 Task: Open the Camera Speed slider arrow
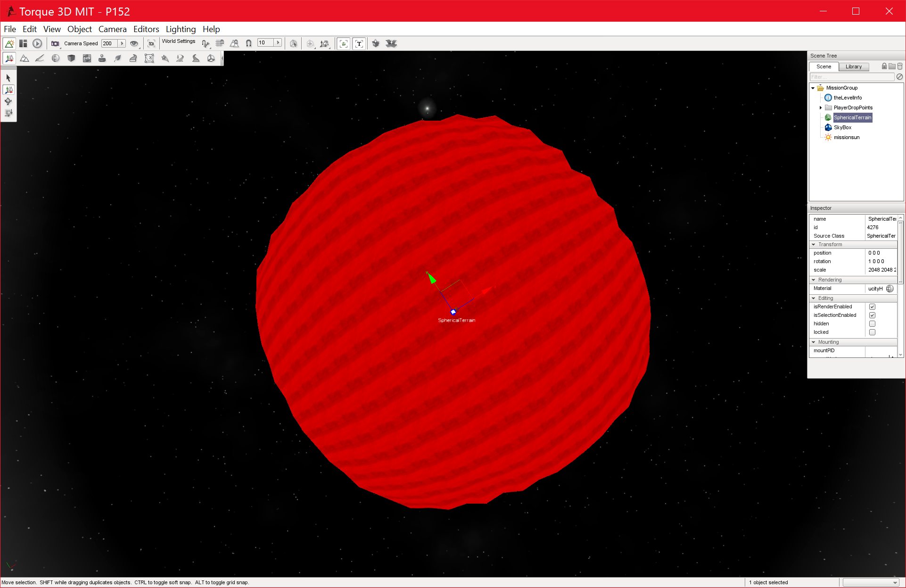[122, 43]
